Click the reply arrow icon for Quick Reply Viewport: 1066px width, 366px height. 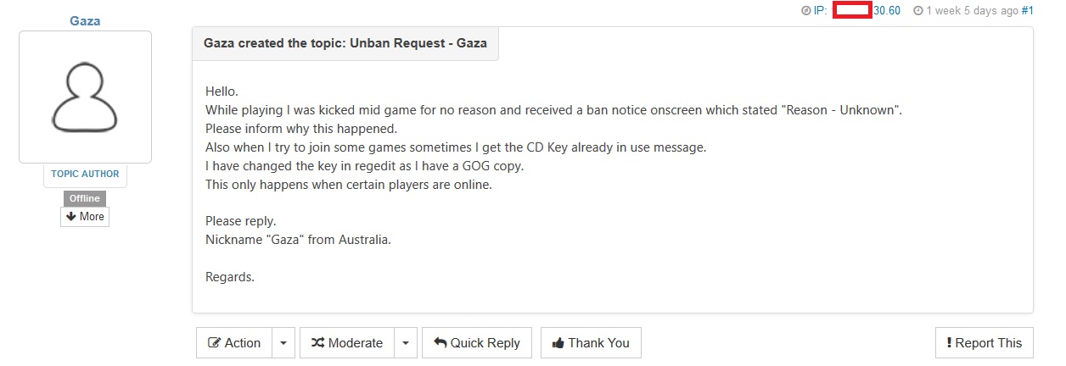click(440, 343)
